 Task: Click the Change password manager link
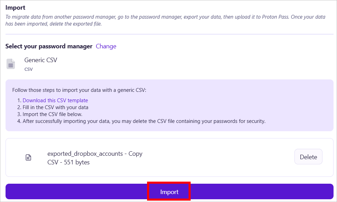click(106, 46)
